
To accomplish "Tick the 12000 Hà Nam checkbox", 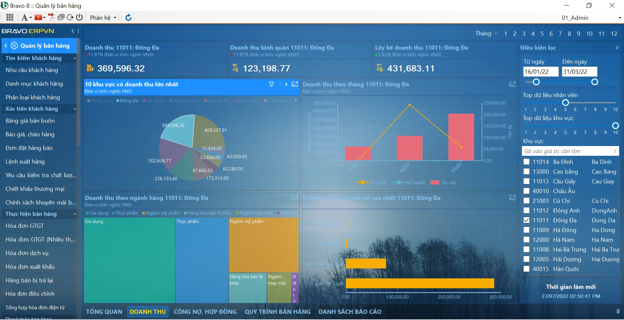I will (526, 240).
